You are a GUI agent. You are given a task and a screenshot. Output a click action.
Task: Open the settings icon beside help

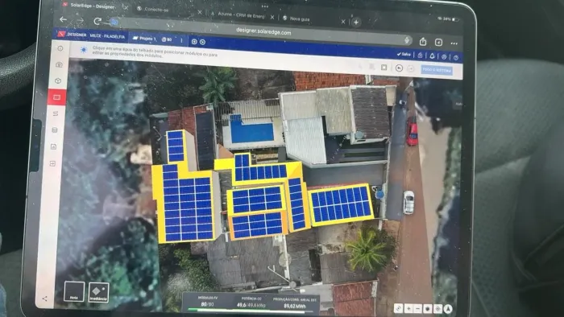pyautogui.click(x=444, y=57)
